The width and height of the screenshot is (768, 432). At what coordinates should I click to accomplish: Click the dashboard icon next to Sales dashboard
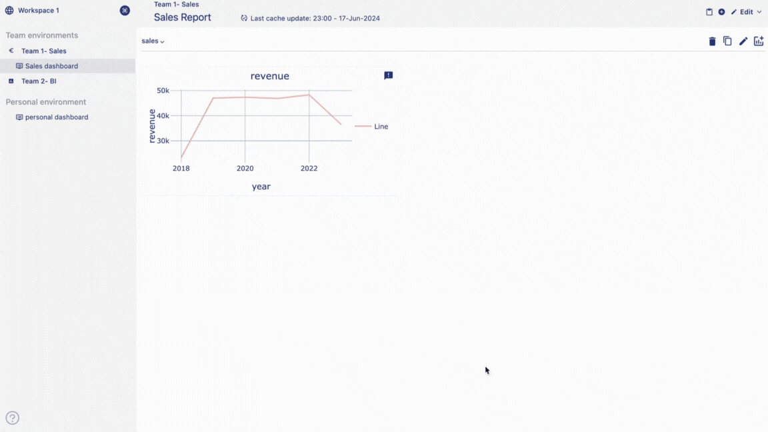point(19,66)
